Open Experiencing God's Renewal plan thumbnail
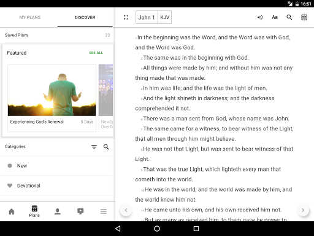 pos(52,90)
